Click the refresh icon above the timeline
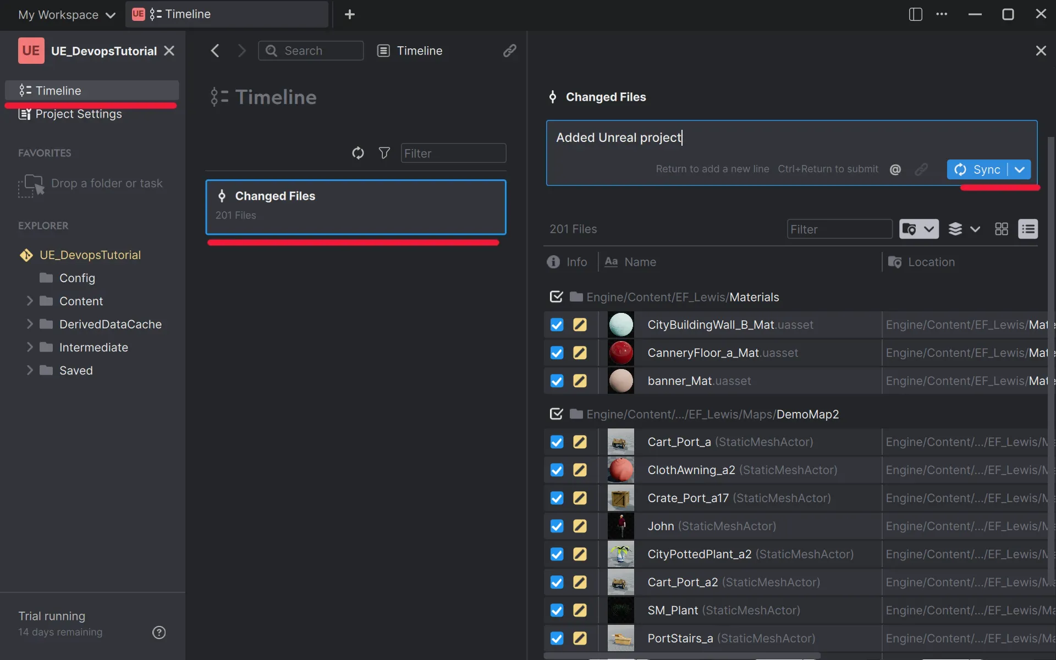Viewport: 1056px width, 660px height. click(x=358, y=153)
